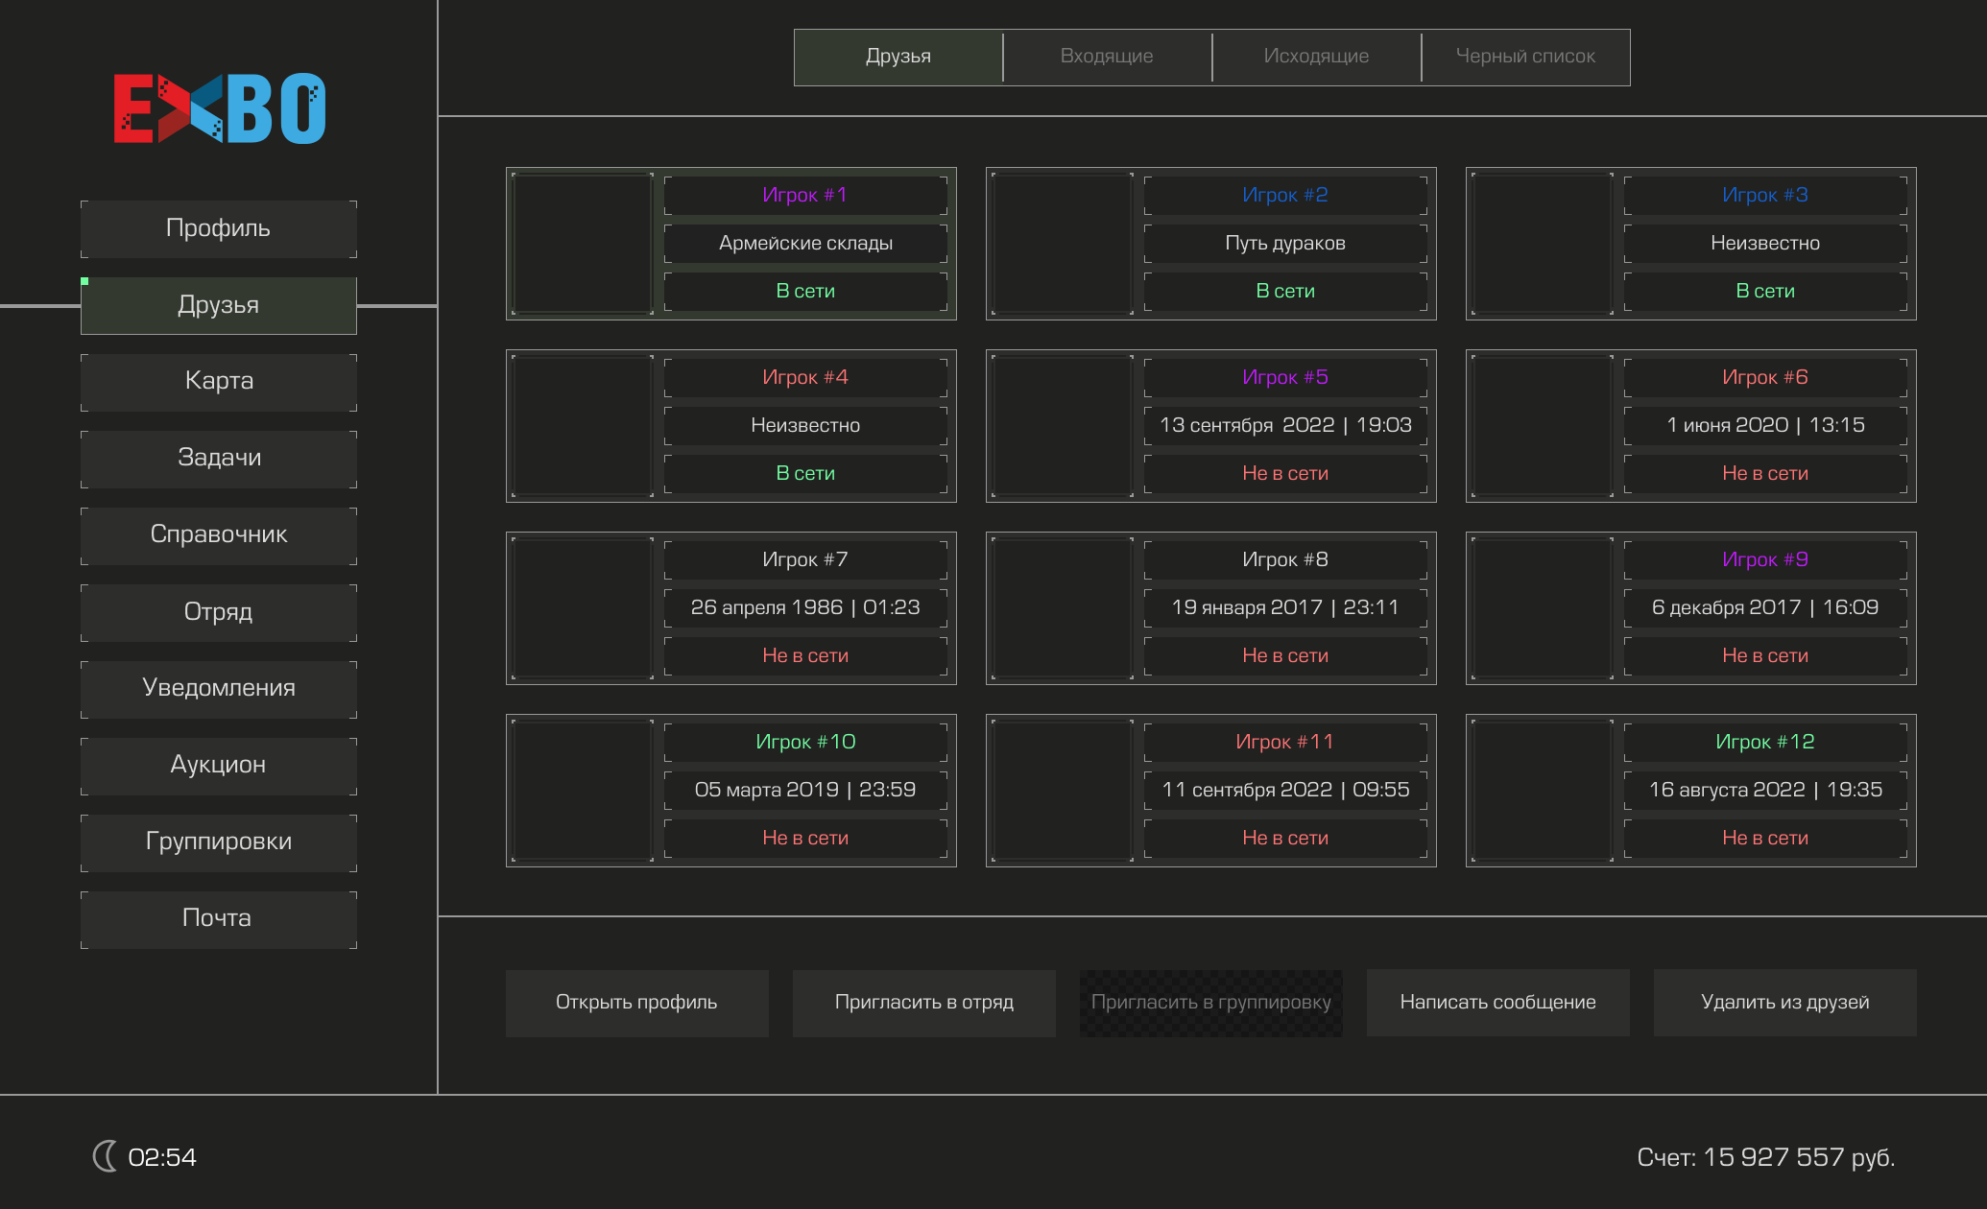The width and height of the screenshot is (1987, 1209).
Task: Open Аукцион from the sidebar
Action: (219, 765)
